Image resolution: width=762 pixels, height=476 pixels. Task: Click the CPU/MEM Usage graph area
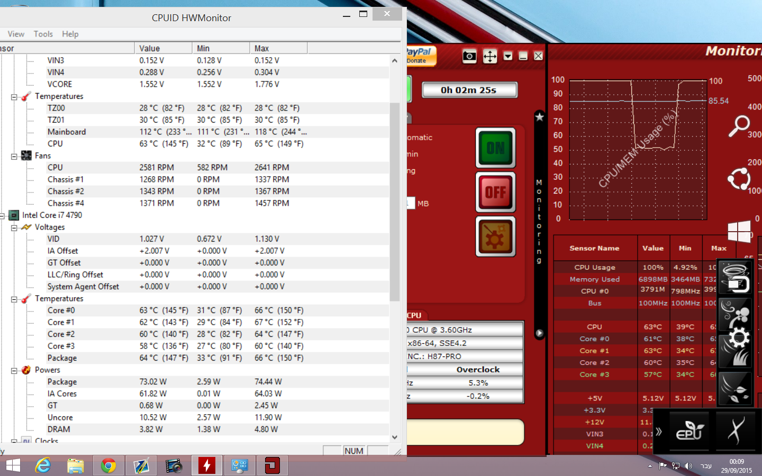tap(638, 150)
